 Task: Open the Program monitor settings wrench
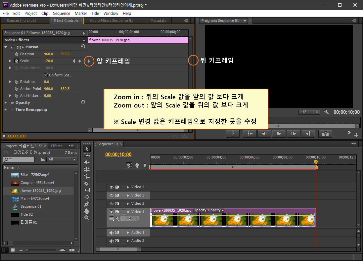coord(326,112)
